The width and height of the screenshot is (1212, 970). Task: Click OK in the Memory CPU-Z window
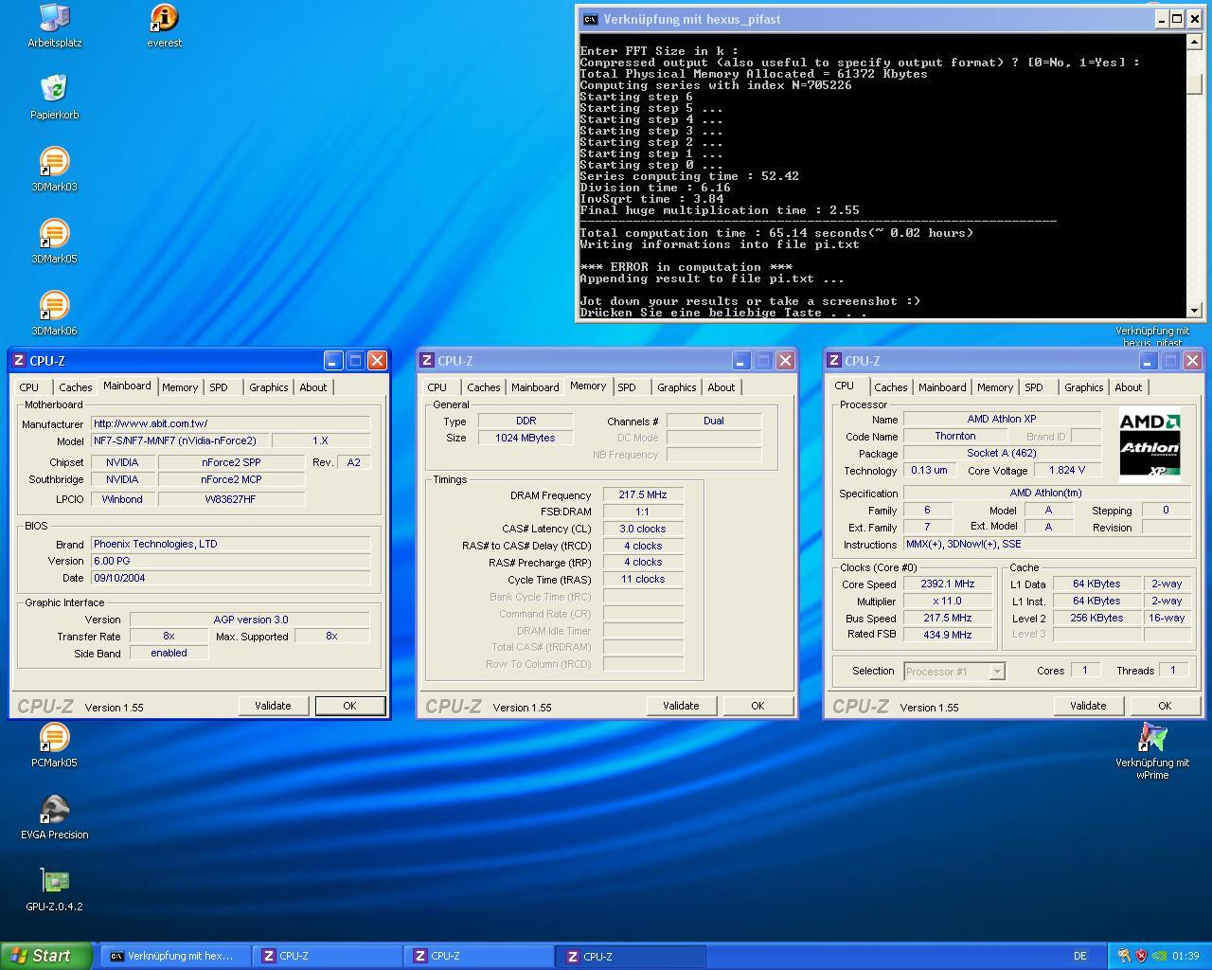[757, 706]
